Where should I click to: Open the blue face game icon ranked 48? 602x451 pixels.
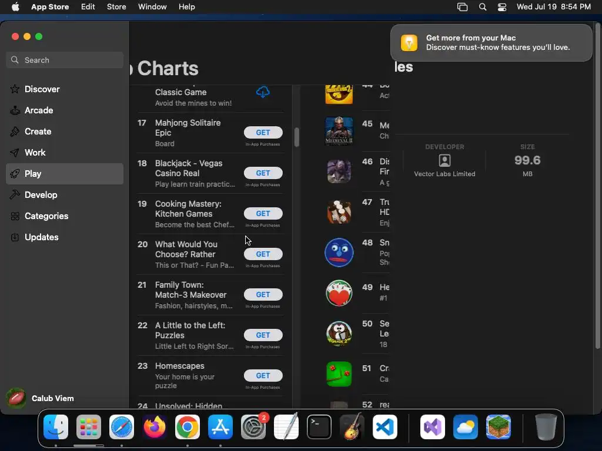[339, 253]
